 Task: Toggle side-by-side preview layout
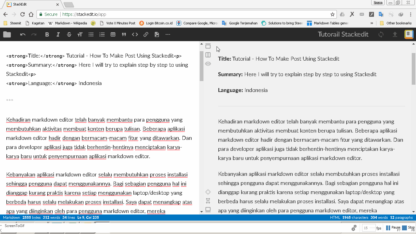208,55
